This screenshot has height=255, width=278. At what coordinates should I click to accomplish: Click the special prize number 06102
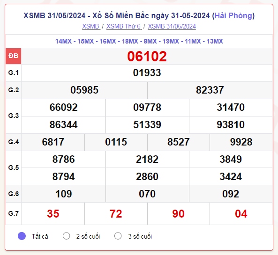coord(147,57)
